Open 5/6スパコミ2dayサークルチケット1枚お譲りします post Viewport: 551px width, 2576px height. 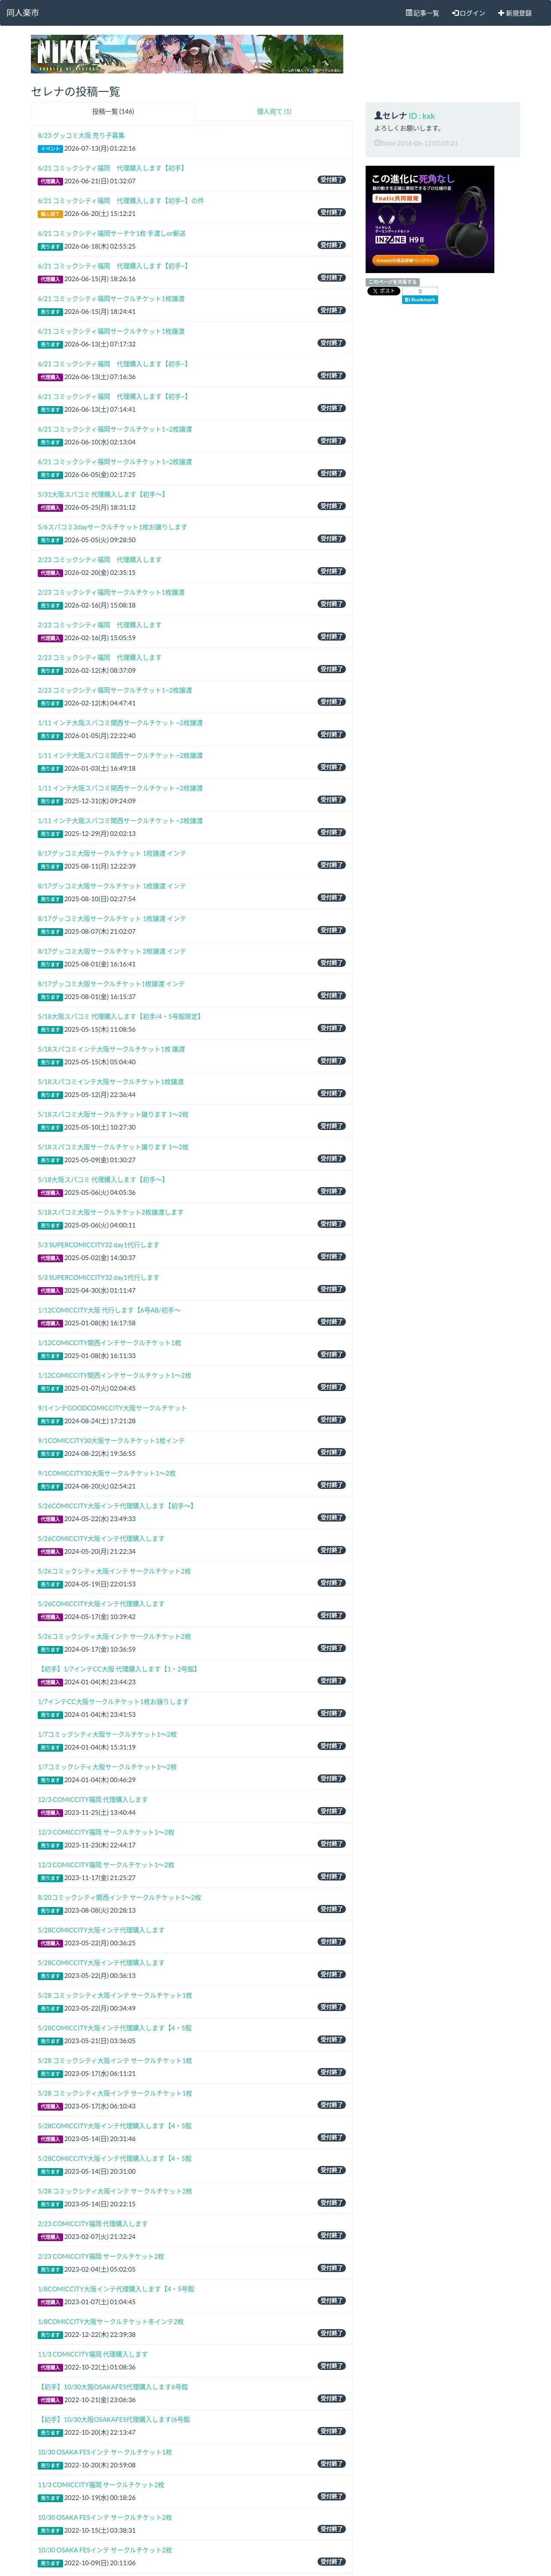pyautogui.click(x=112, y=527)
